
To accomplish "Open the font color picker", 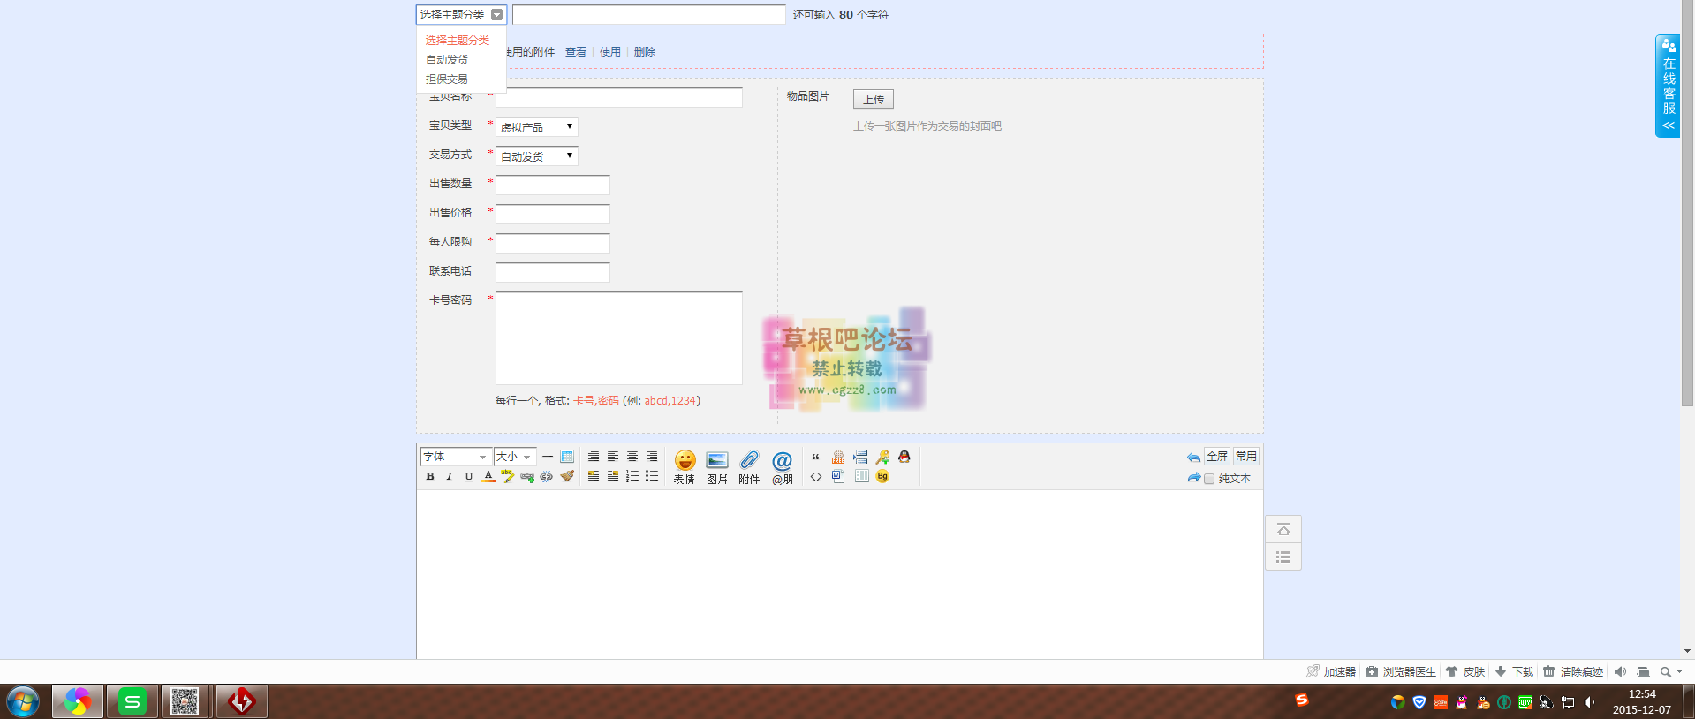I will 488,477.
